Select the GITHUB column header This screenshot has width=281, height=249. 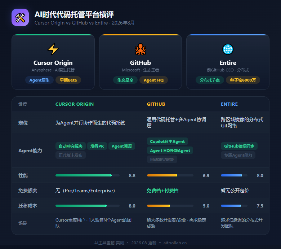pos(156,104)
